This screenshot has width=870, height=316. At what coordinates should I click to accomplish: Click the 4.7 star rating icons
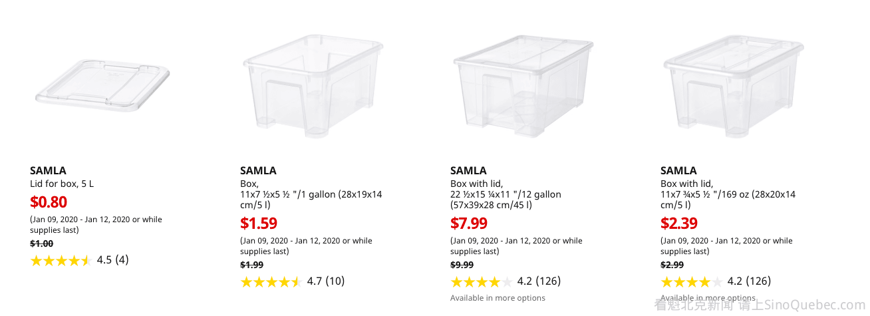(271, 281)
